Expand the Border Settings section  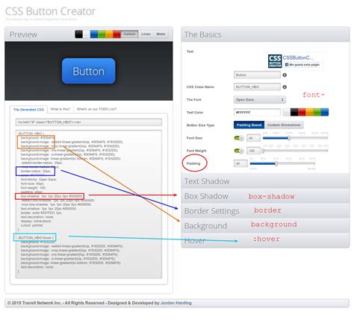pos(265,211)
